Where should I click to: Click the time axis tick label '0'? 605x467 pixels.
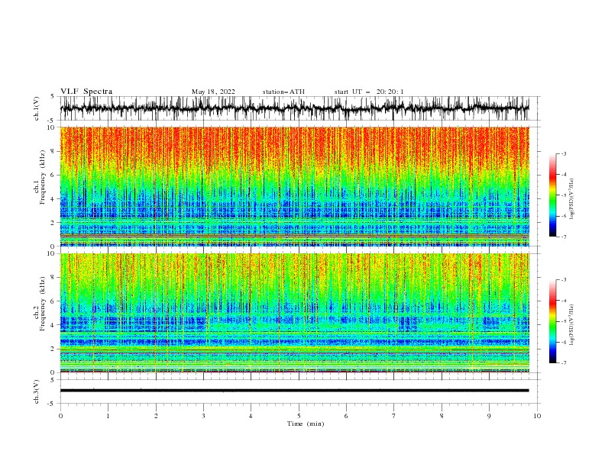pos(60,416)
